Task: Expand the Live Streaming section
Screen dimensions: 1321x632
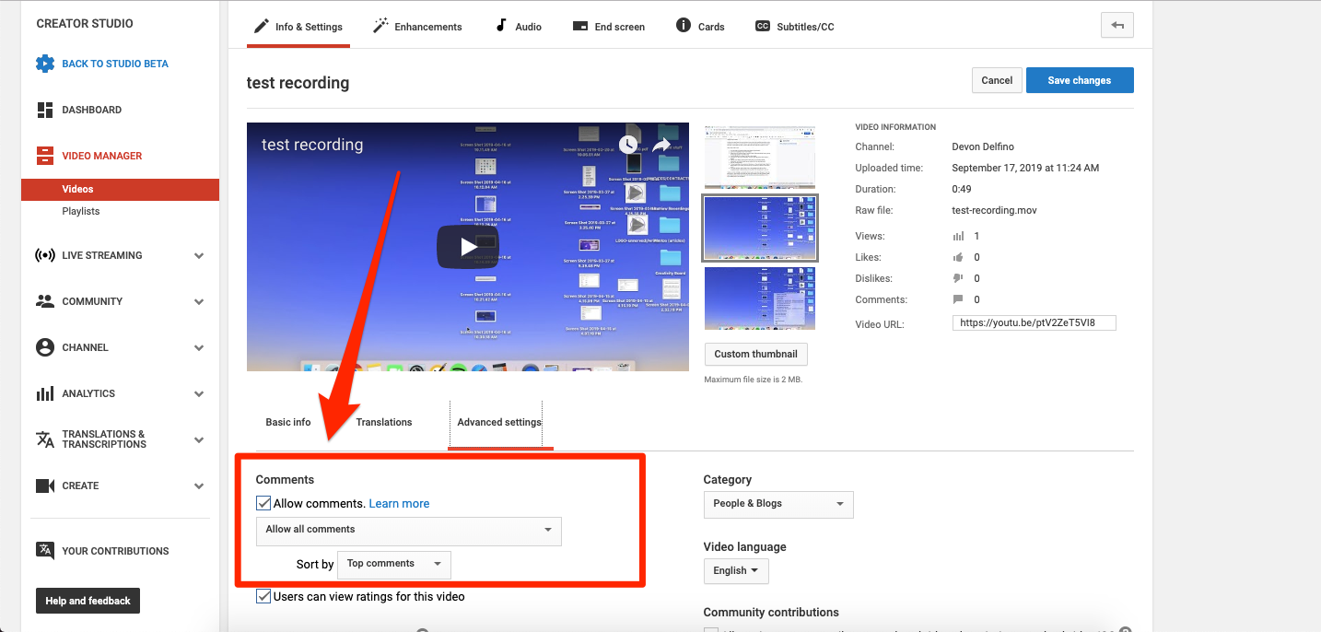Action: [x=199, y=256]
